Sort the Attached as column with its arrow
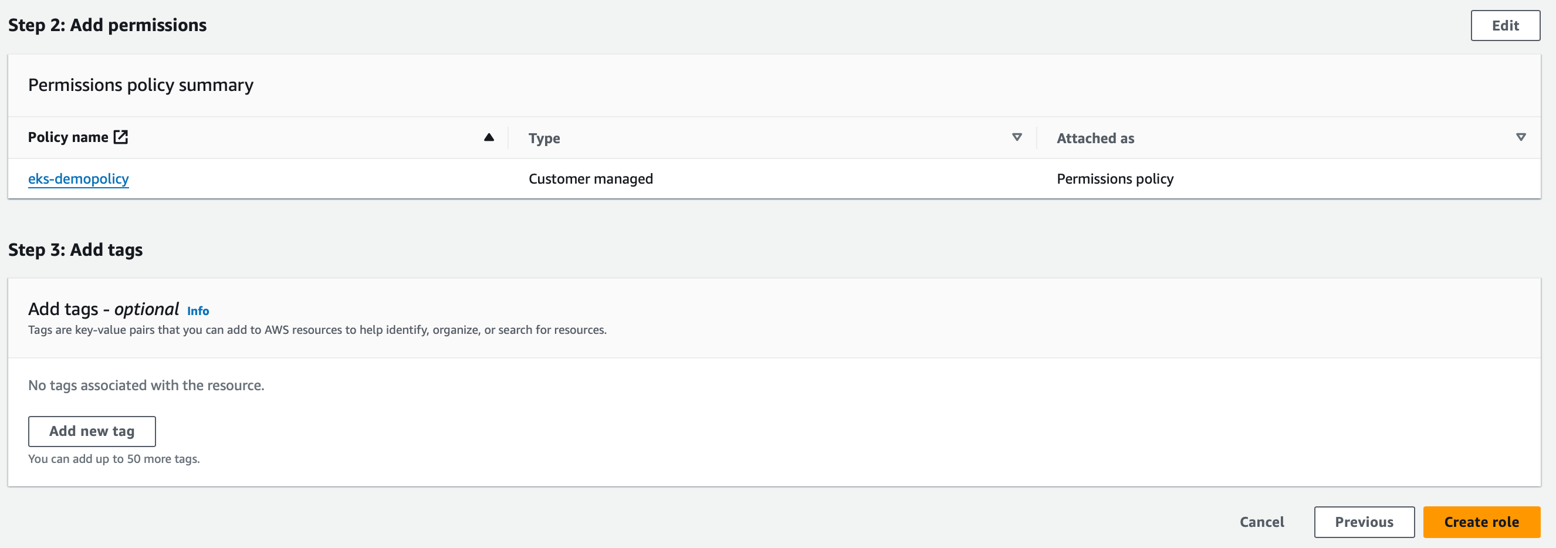1556x548 pixels. [x=1520, y=137]
